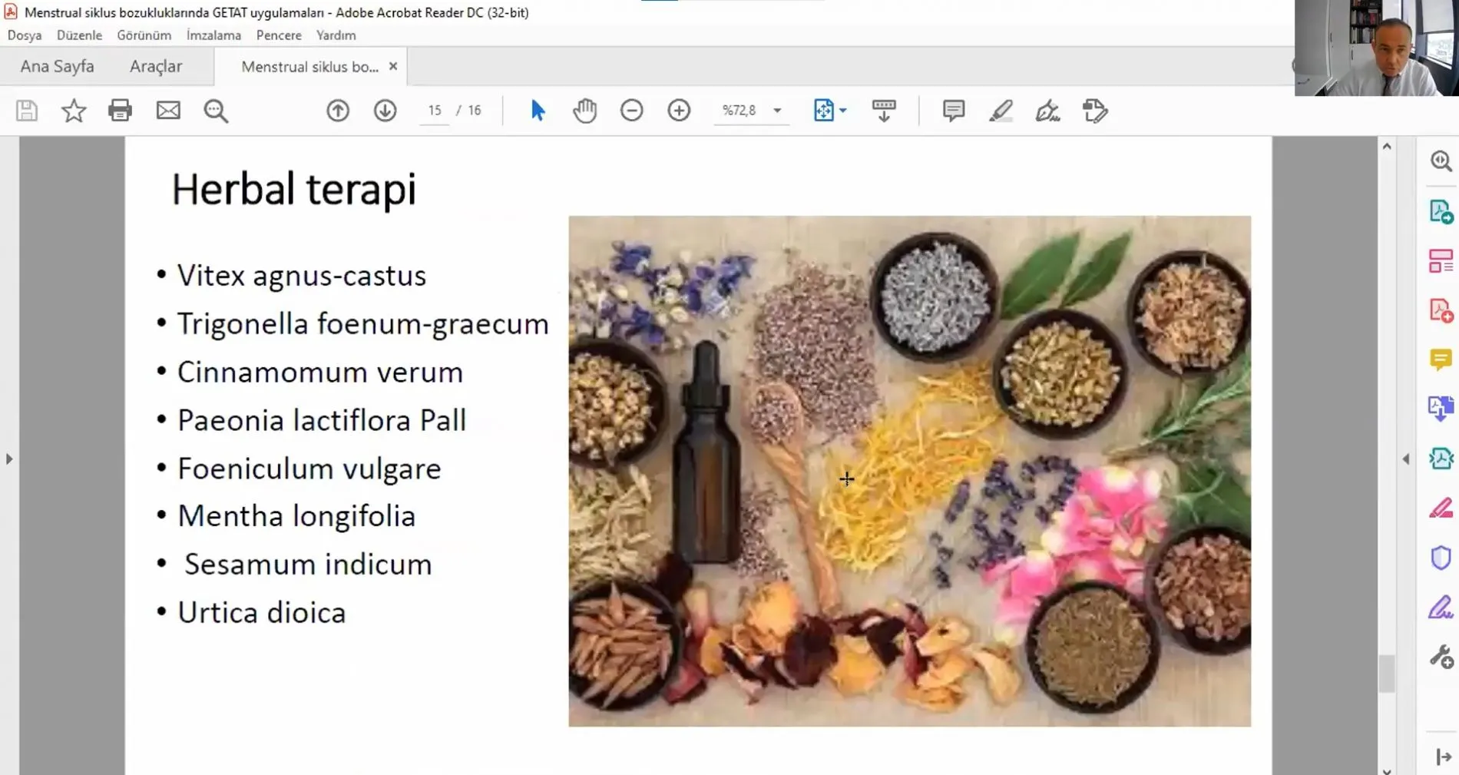The width and height of the screenshot is (1459, 775).
Task: Expand the fit page options dropdown
Action: [843, 111]
